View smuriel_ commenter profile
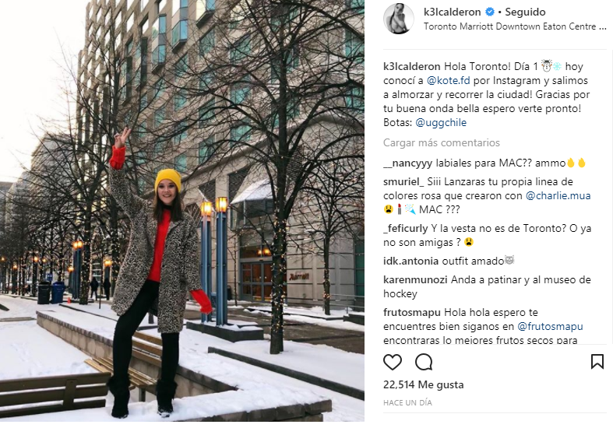The width and height of the screenshot is (613, 428). pyautogui.click(x=403, y=182)
